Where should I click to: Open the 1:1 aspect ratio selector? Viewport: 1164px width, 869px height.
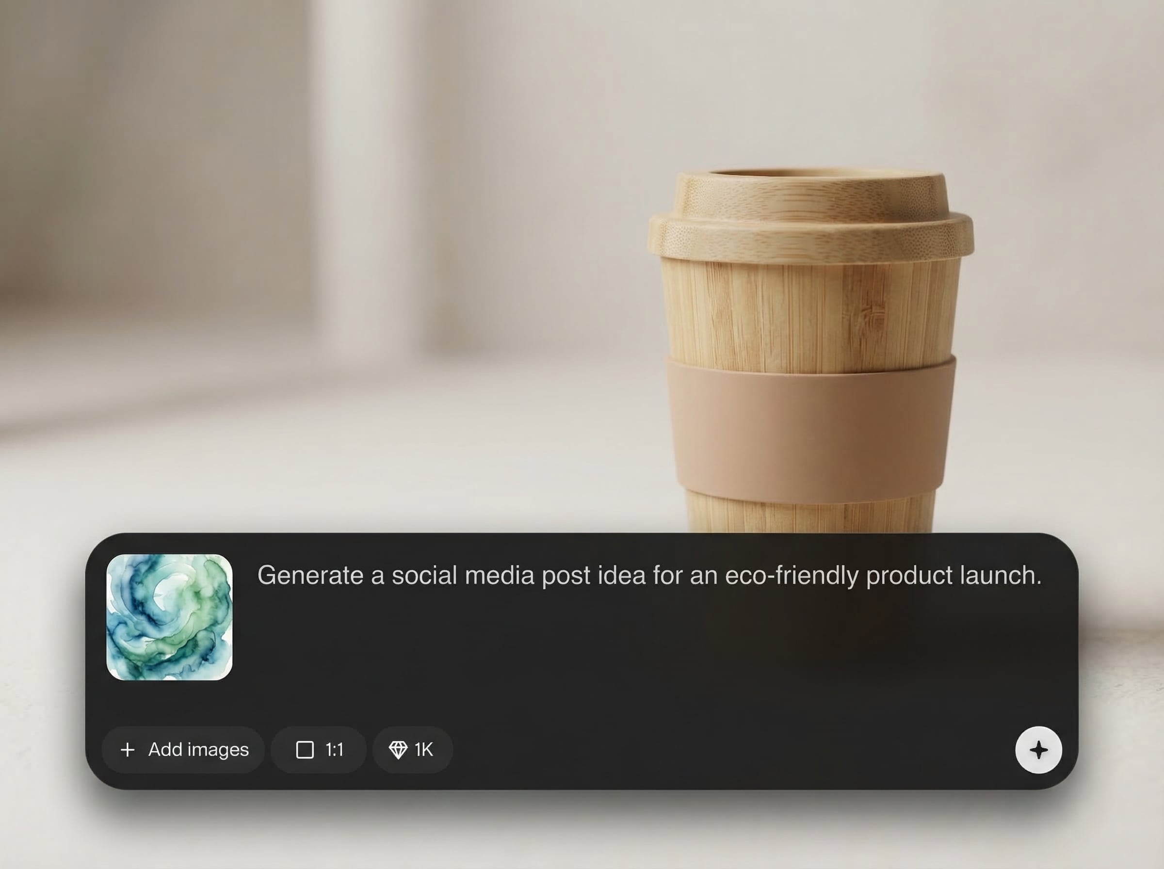[x=319, y=750]
